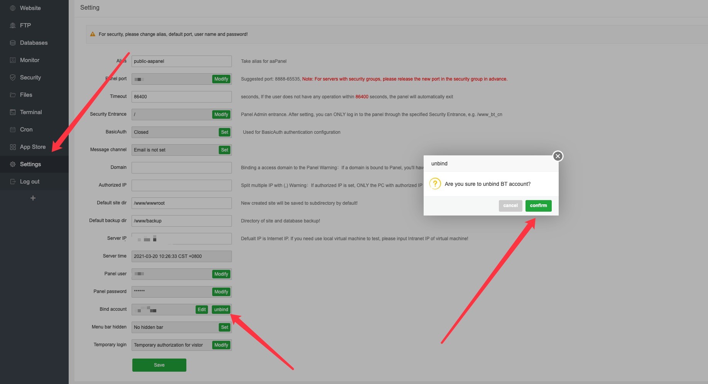Modify Temporary login authorization
This screenshot has width=708, height=384.
pos(221,345)
